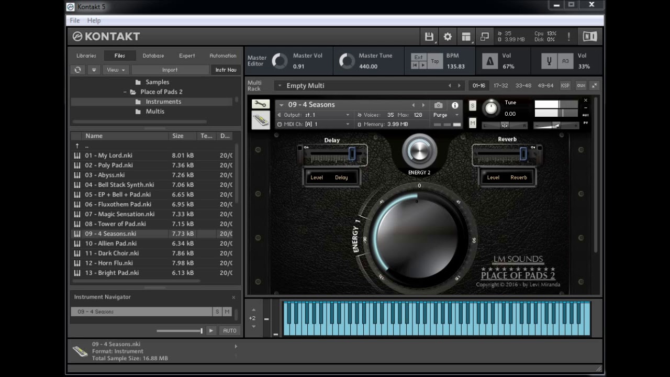Click the Import button

pos(170,70)
